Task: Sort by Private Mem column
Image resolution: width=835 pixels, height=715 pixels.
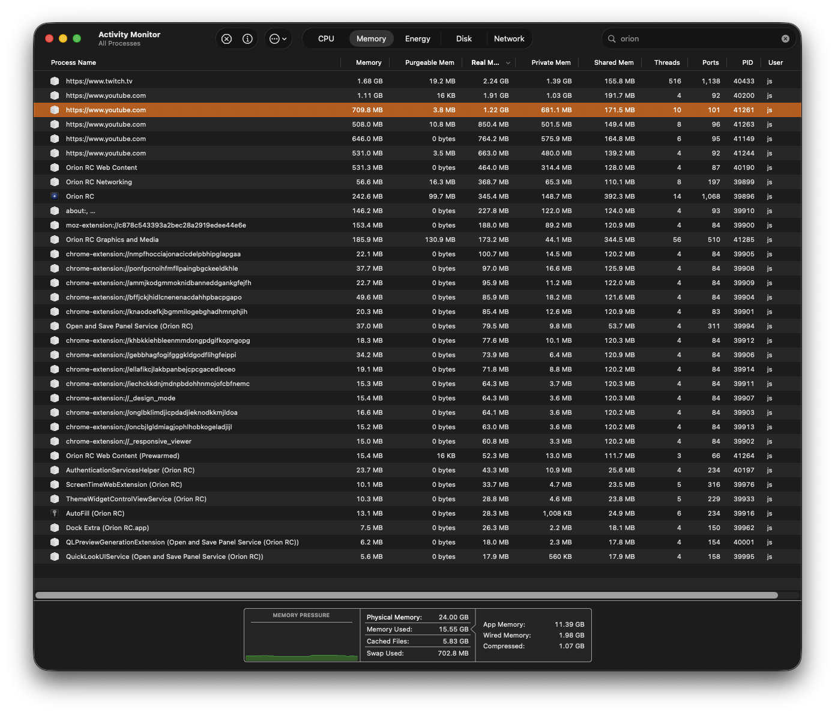Action: (550, 62)
